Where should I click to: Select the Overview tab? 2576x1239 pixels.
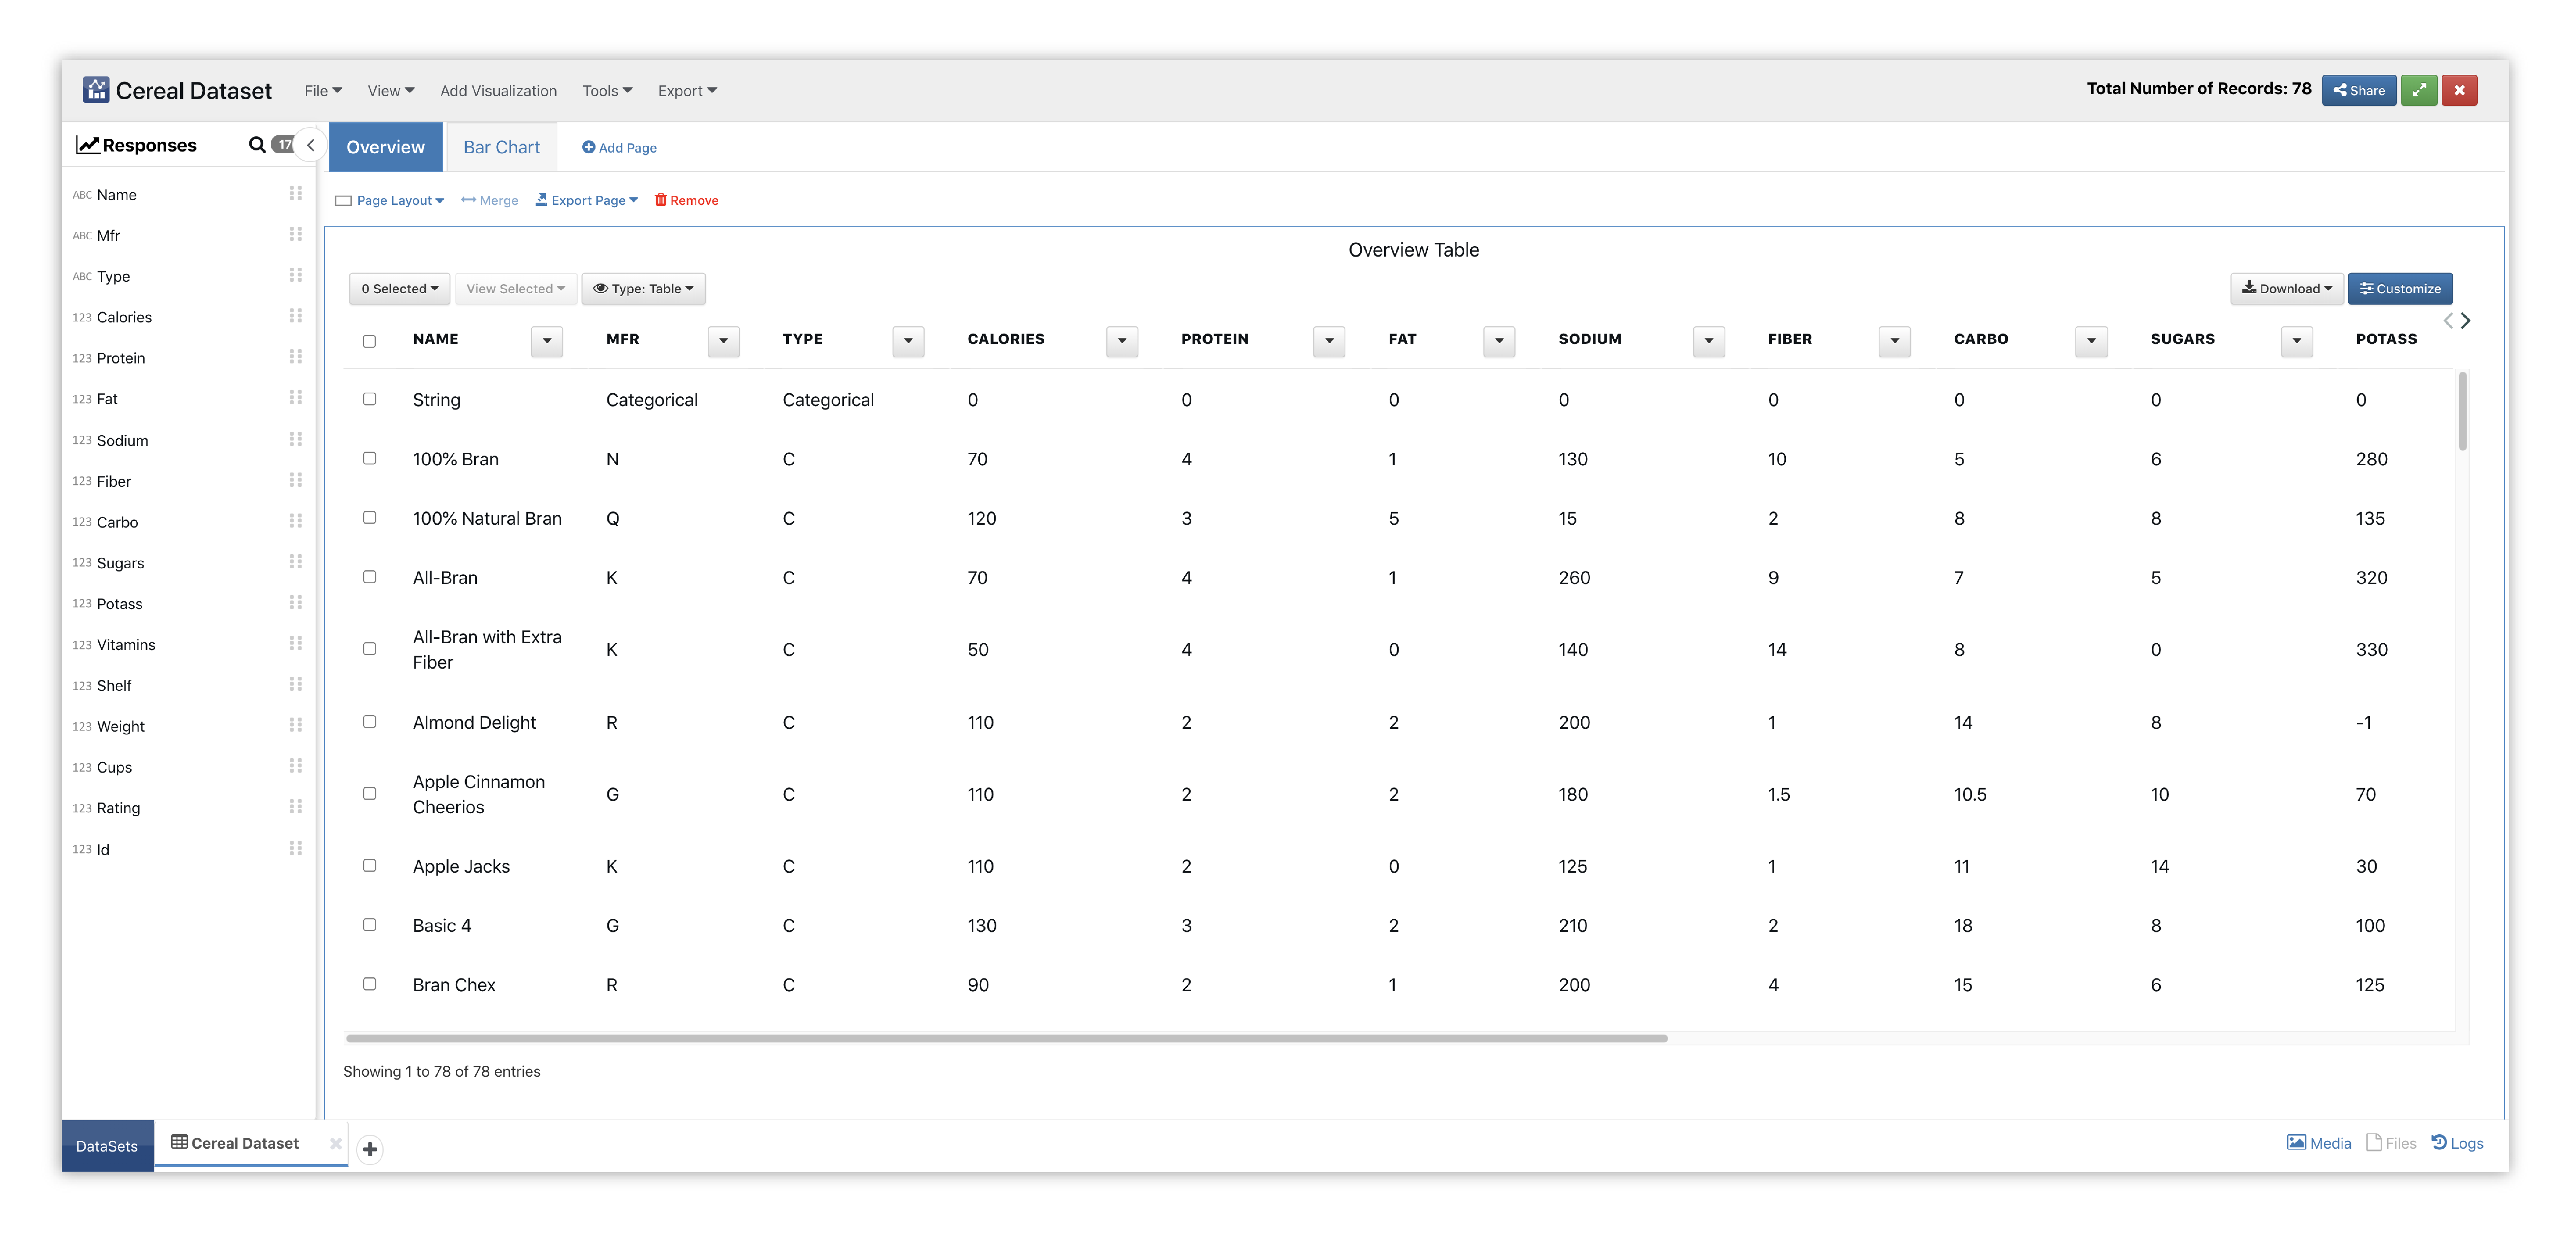386,147
